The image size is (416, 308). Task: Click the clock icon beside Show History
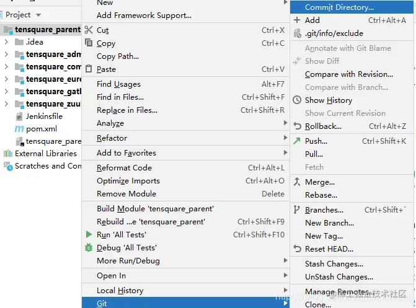[297, 100]
